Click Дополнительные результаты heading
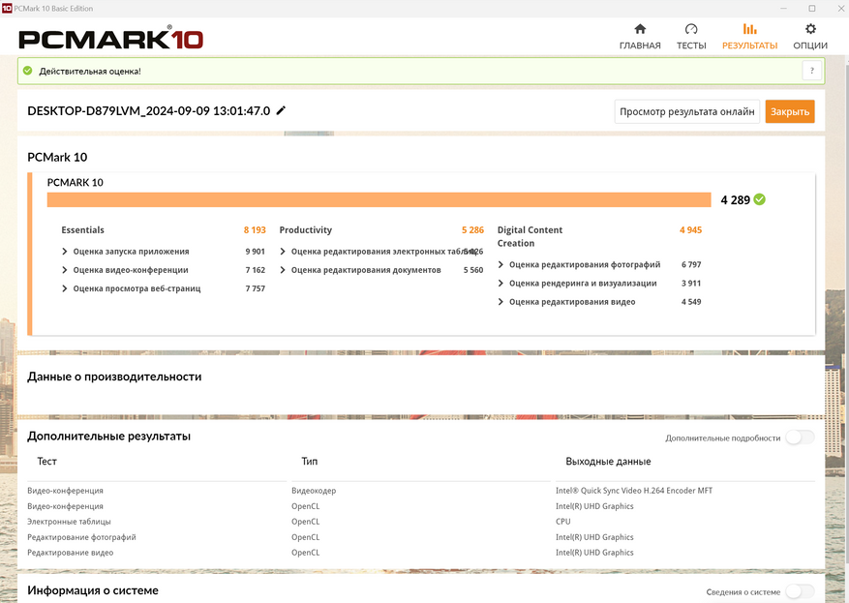 pyautogui.click(x=108, y=437)
